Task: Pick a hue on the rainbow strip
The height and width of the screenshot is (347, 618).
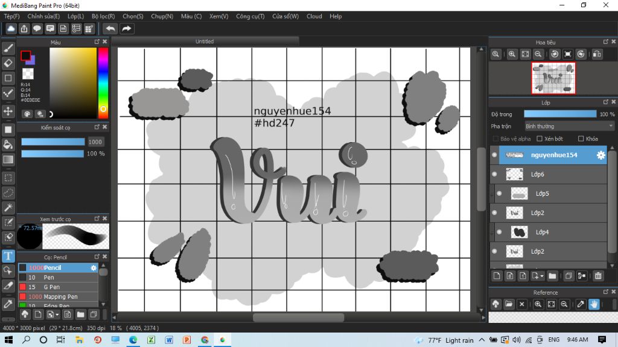Action: tap(103, 83)
